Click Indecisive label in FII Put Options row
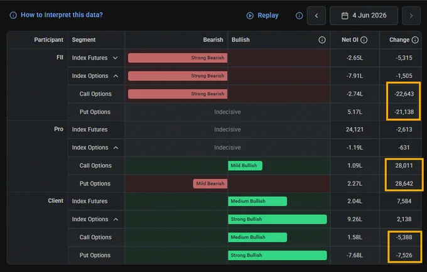 [x=227, y=112]
